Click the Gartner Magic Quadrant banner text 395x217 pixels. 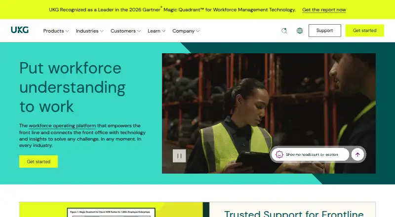pyautogui.click(x=172, y=10)
